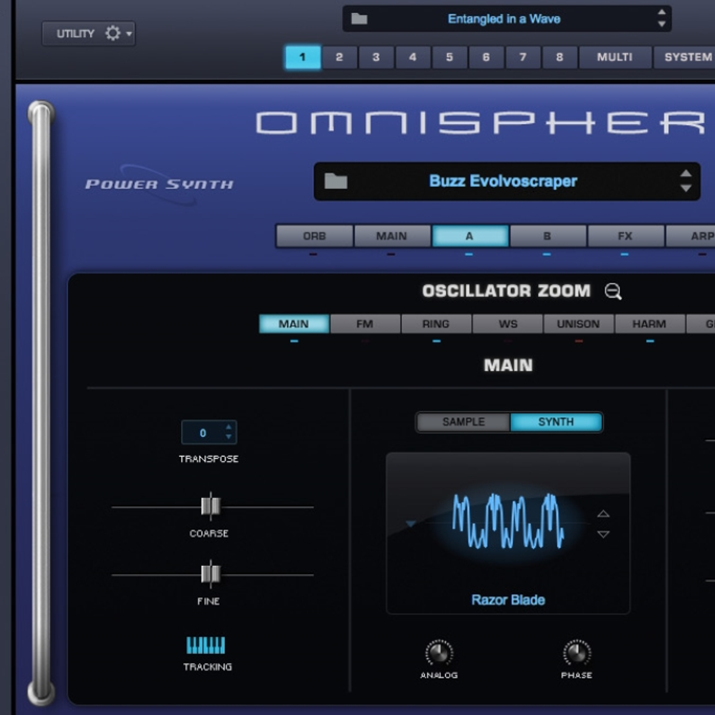715x715 pixels.
Task: Select part 8 button
Action: click(559, 57)
